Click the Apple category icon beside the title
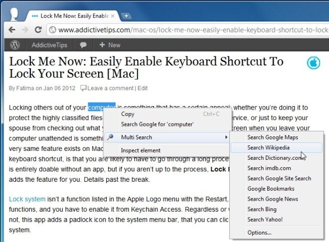This screenshot has width=329, height=242. (x=314, y=63)
